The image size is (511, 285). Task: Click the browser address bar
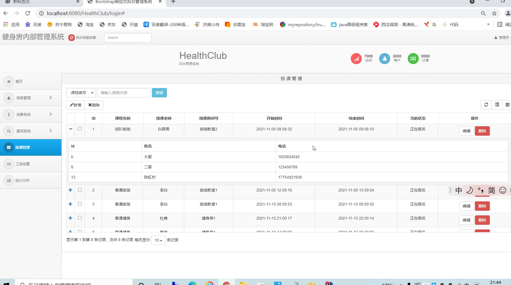[259, 13]
